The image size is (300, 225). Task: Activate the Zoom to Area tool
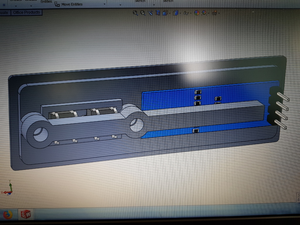point(143,13)
